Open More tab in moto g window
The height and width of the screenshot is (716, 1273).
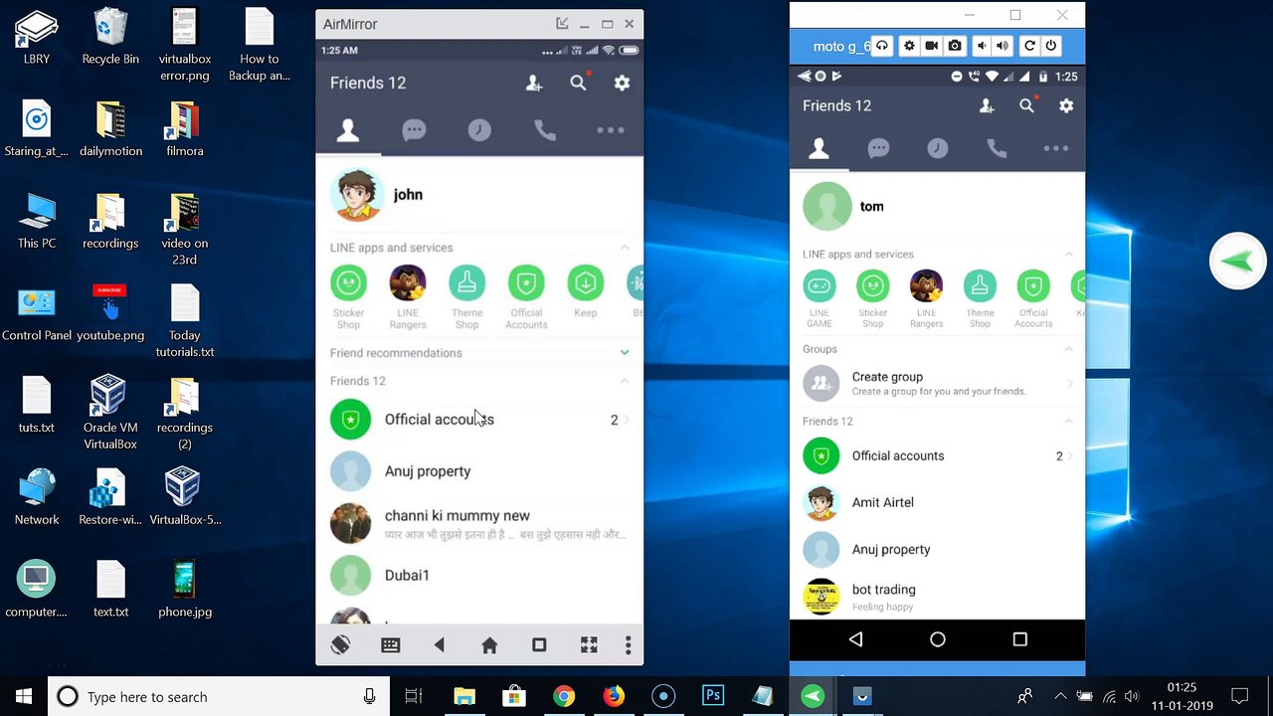[x=1056, y=148]
